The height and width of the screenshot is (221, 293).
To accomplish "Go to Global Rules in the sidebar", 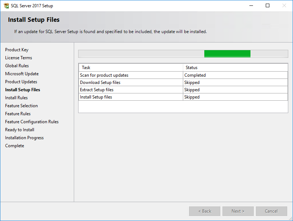I will [x=17, y=66].
